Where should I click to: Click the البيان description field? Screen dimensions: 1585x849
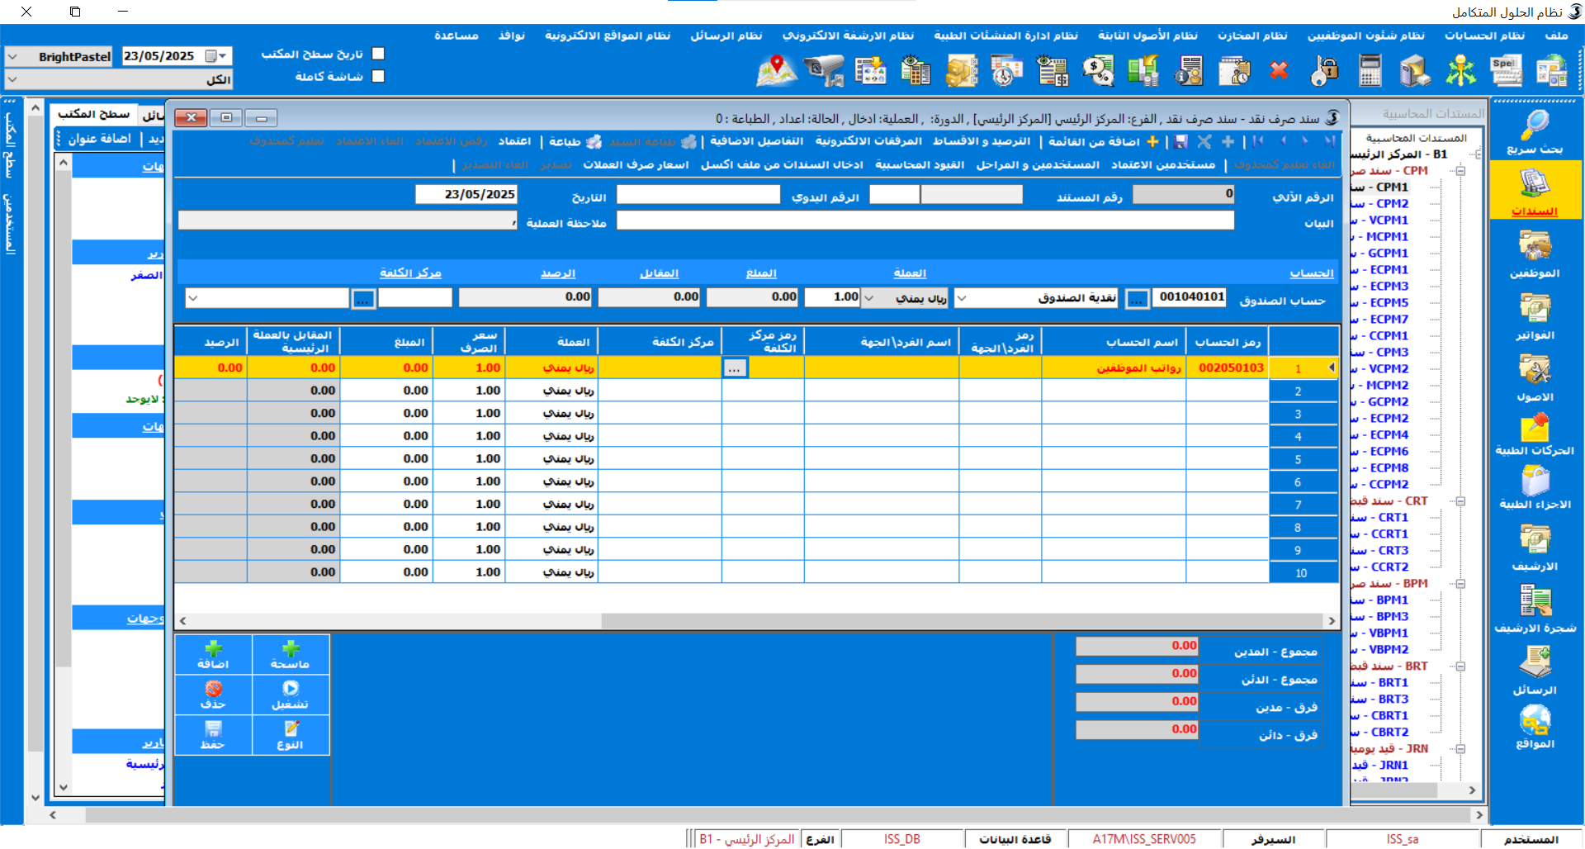click(x=925, y=221)
